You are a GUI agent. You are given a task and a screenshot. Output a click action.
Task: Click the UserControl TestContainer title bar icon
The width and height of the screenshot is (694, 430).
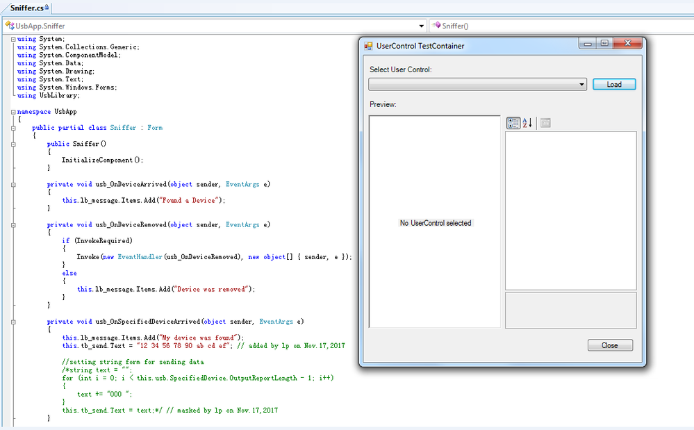368,46
